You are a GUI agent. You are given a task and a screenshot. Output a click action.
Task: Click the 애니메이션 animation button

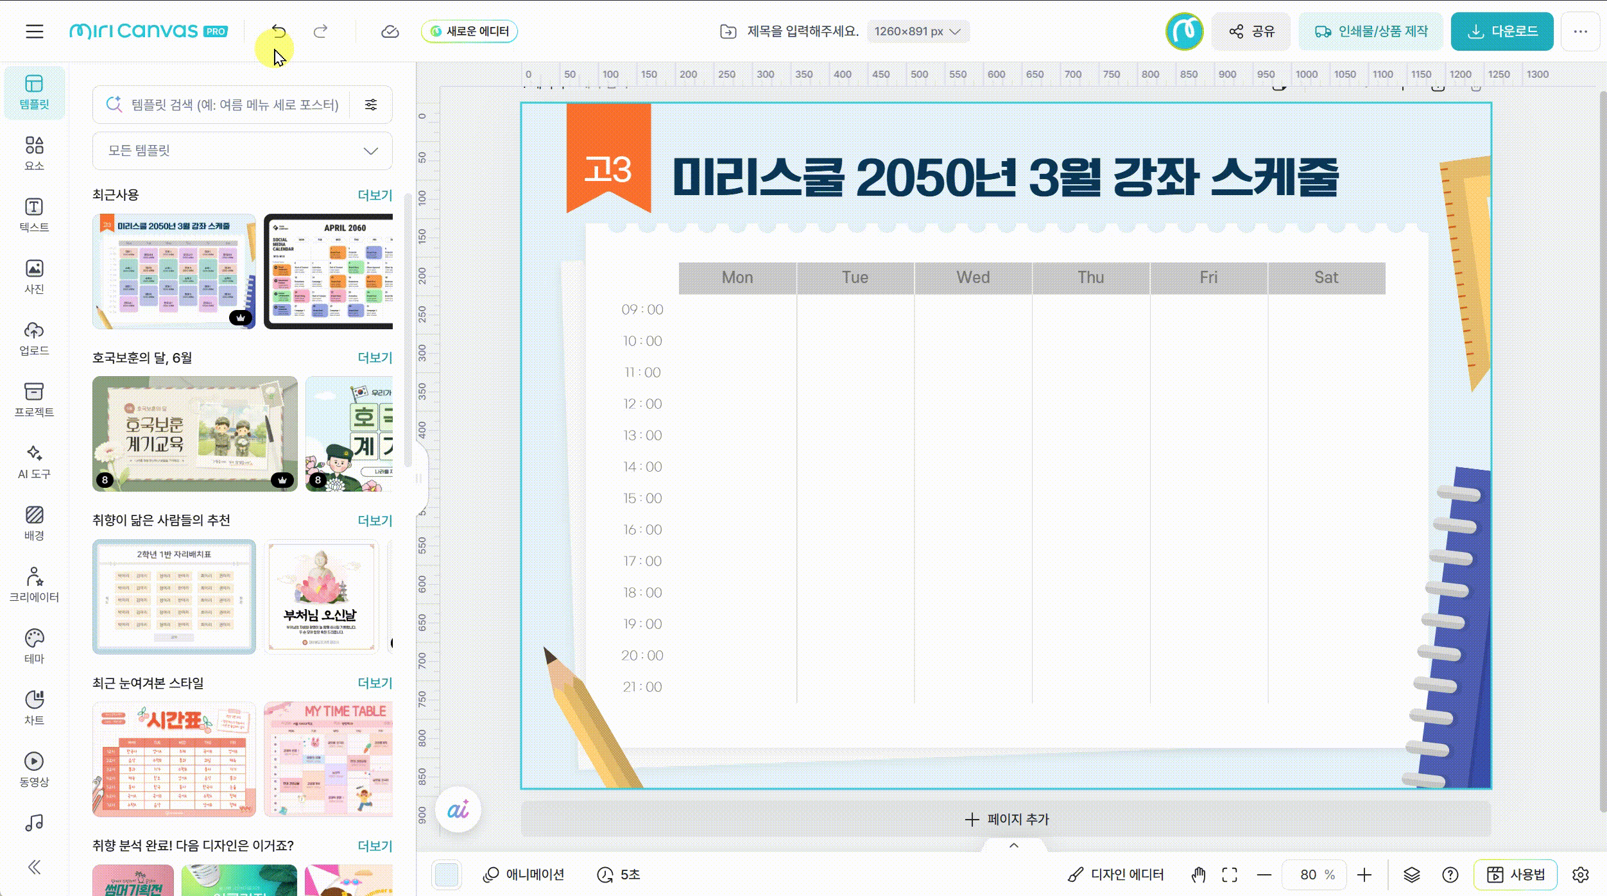tap(524, 875)
